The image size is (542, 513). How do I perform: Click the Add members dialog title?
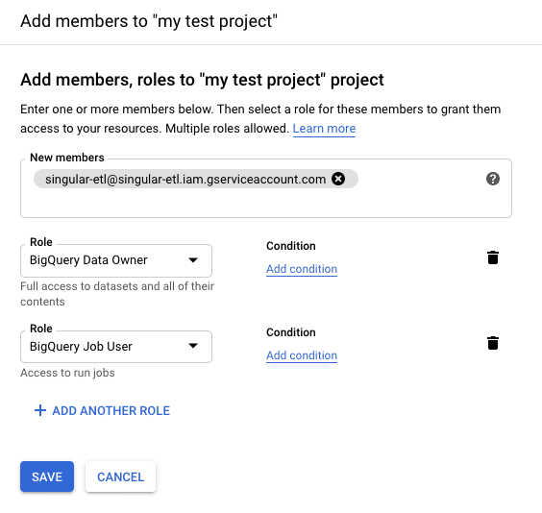point(149,21)
